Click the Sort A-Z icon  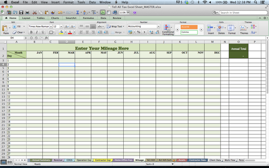pyautogui.click(x=85, y=13)
